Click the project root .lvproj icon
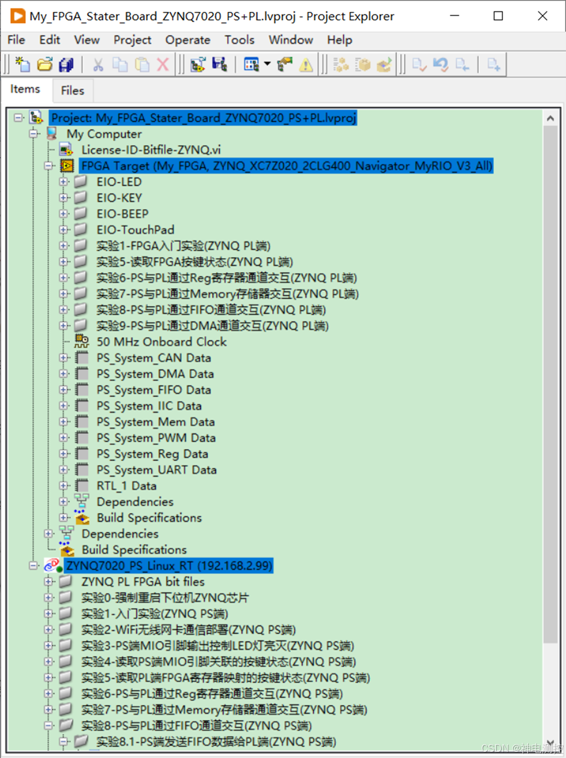The width and height of the screenshot is (566, 758). 36,118
